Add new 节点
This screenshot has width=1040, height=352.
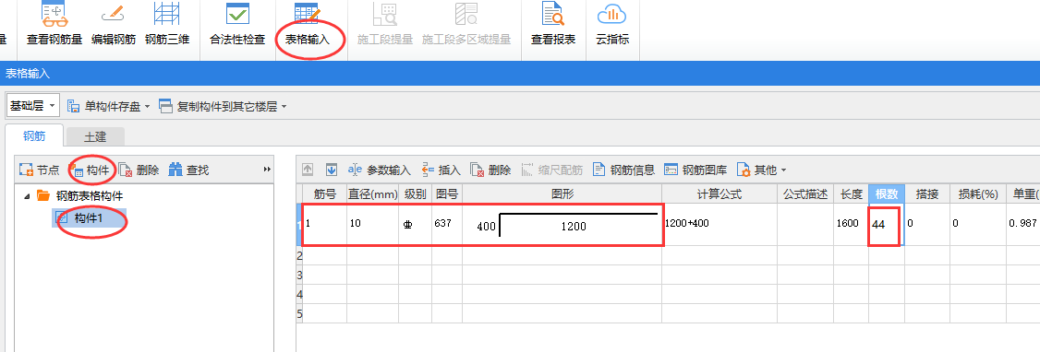pos(39,170)
